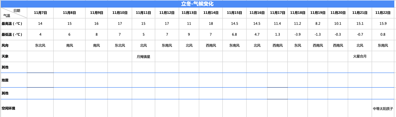Select the 西南风 cell under 11月14日
Viewport: 396px width, 117px height.
pos(211,45)
